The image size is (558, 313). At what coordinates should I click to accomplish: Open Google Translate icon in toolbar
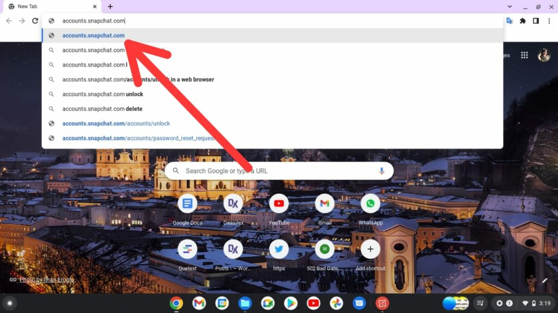click(x=510, y=21)
